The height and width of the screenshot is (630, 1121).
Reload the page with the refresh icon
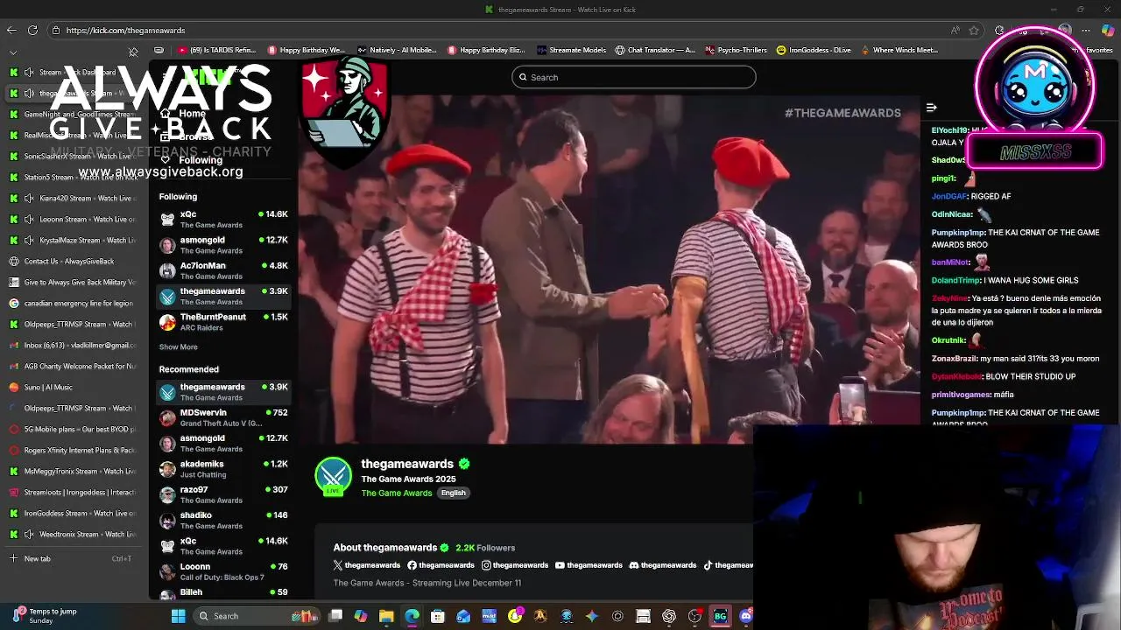(32, 30)
